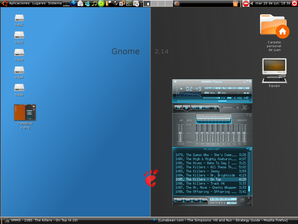Toggle repeat icon beside SHUFFLE

point(237,107)
